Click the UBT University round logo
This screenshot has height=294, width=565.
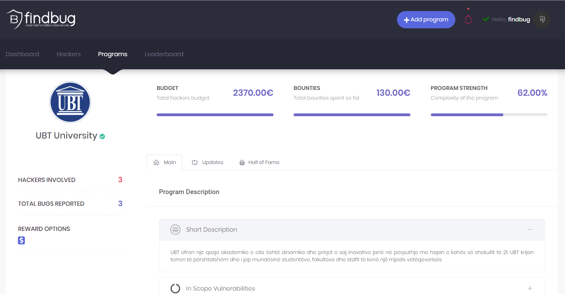point(70,102)
